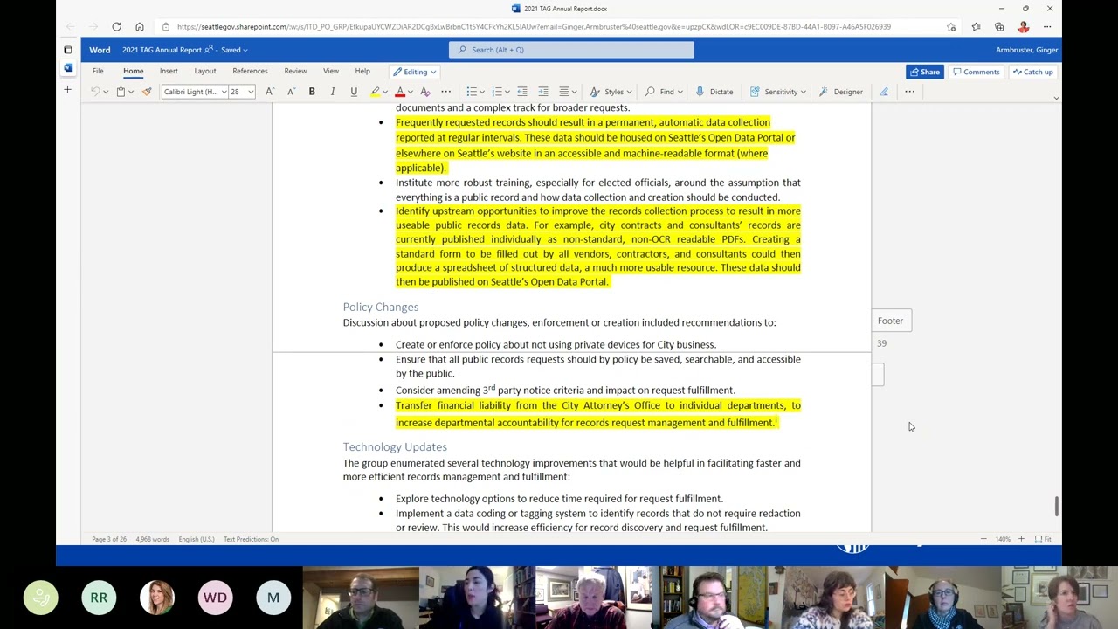Screen dimensions: 1118x629
Task: Click the Format Painter icon
Action: coord(147,92)
